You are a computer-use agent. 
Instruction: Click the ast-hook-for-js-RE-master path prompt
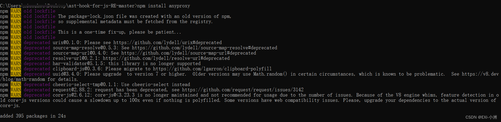[102, 6]
